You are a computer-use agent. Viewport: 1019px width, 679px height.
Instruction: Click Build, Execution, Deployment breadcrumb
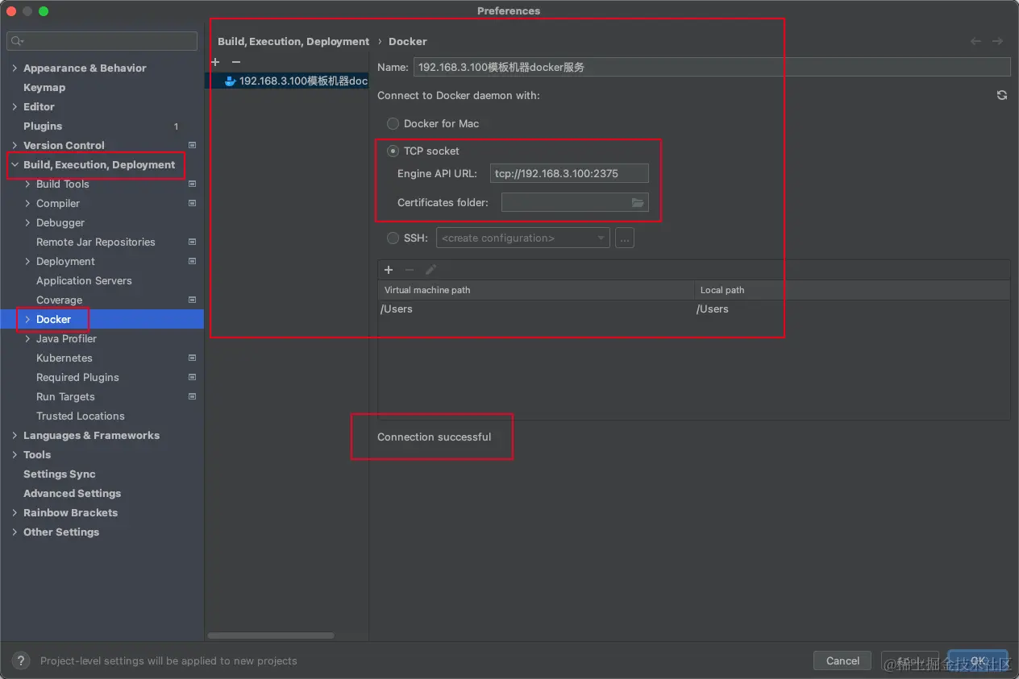click(293, 41)
